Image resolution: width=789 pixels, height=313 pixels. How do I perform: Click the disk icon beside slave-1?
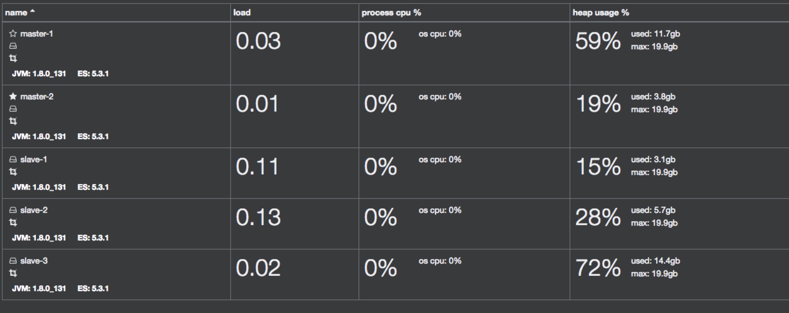(13, 159)
